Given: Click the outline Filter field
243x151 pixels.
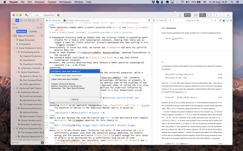Looking at the screenshot, I should (x=26, y=143).
